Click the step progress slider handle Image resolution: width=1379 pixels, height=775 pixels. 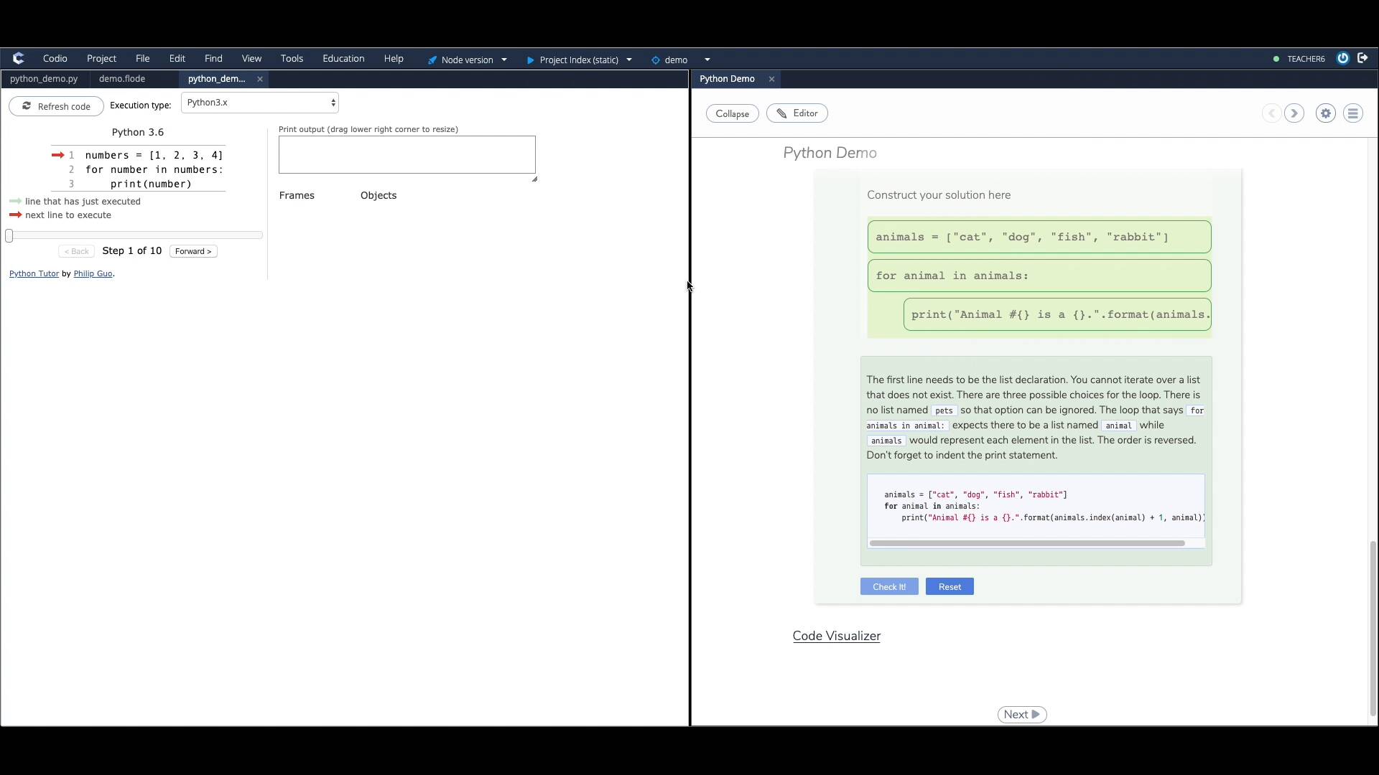9,235
